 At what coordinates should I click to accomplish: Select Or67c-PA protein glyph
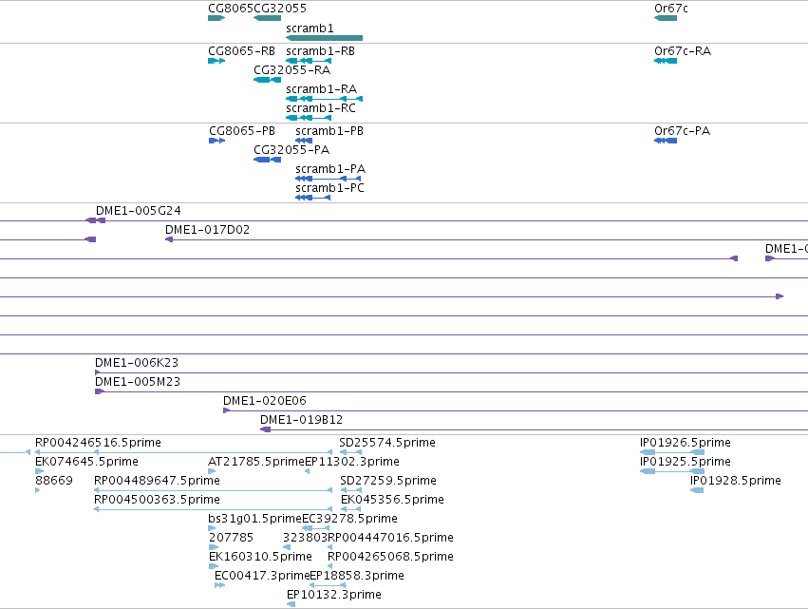666,141
